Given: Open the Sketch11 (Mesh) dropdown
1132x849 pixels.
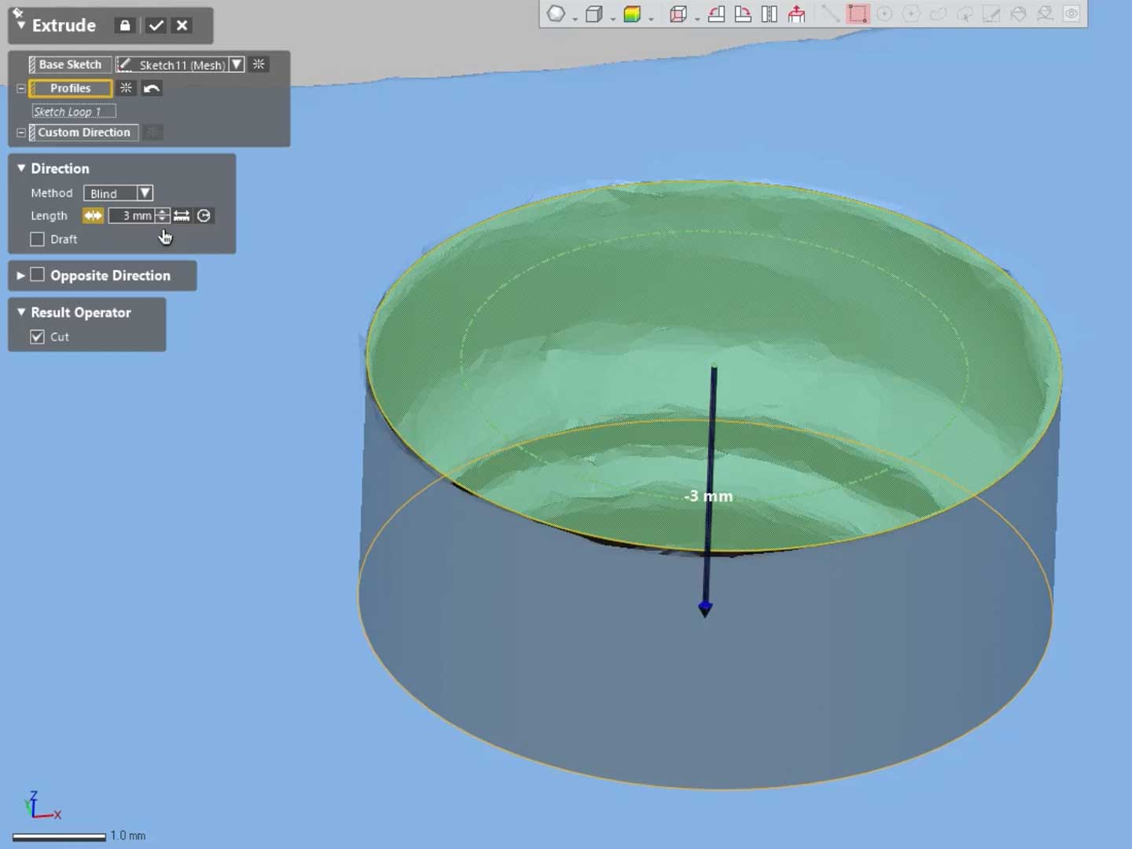Looking at the screenshot, I should click(x=237, y=64).
